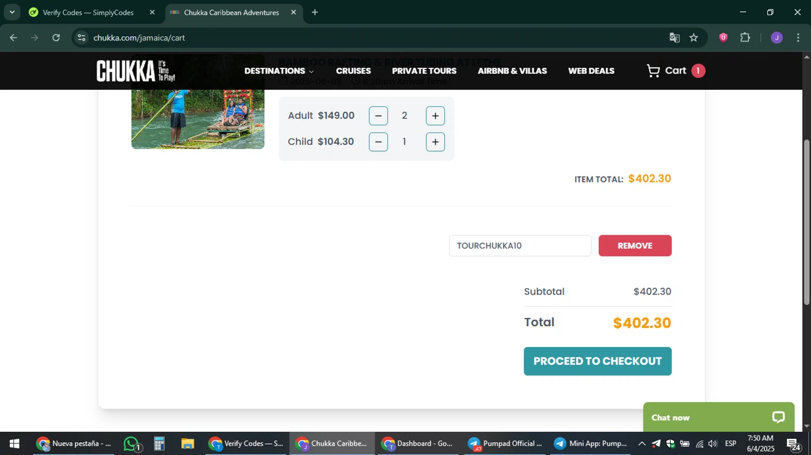
Task: Increase the Child ticket quantity
Action: point(435,142)
